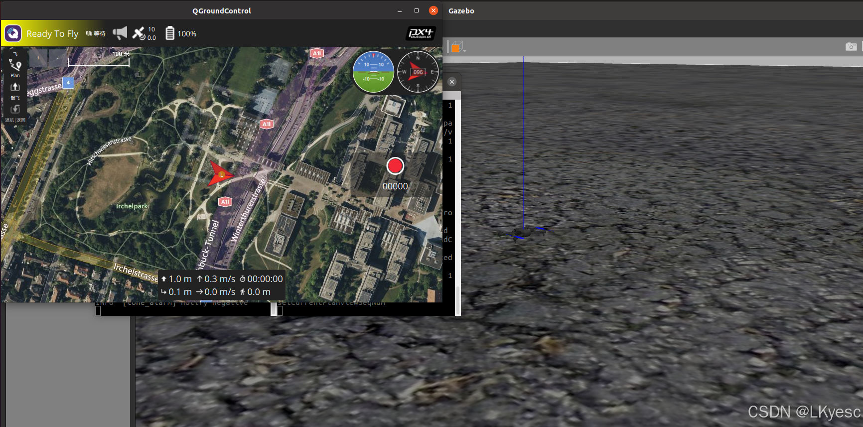The height and width of the screenshot is (427, 863).
Task: Start video recording with red button
Action: [395, 166]
